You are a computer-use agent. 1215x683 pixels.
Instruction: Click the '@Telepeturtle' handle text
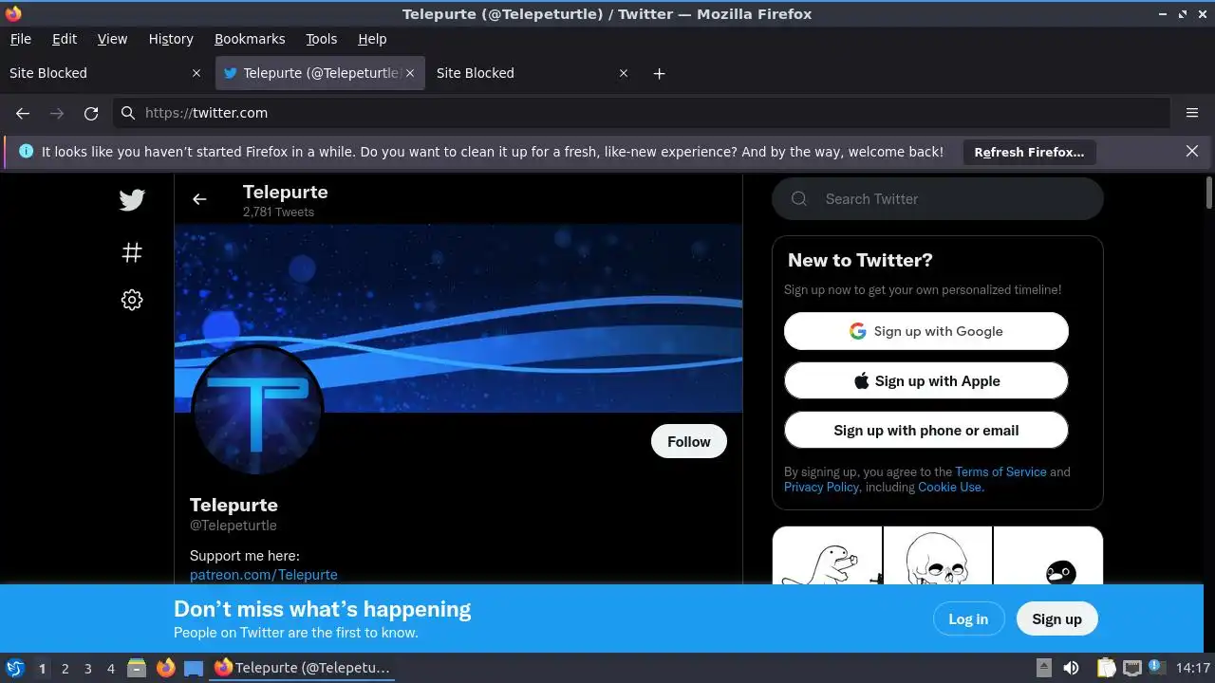(x=234, y=526)
